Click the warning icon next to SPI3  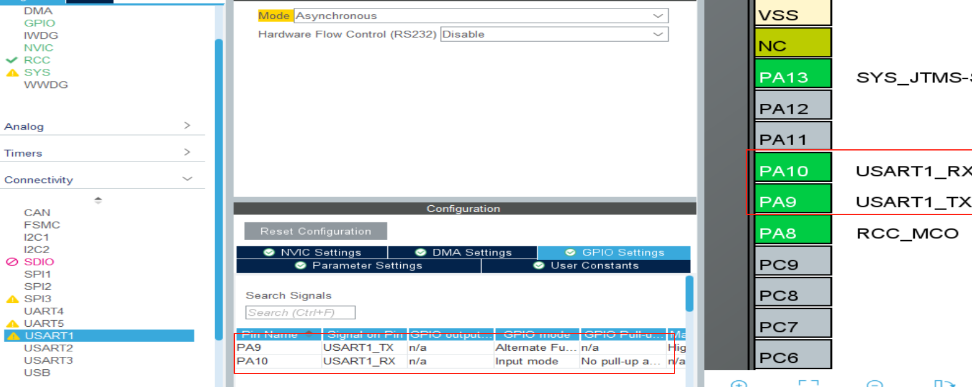(x=12, y=299)
